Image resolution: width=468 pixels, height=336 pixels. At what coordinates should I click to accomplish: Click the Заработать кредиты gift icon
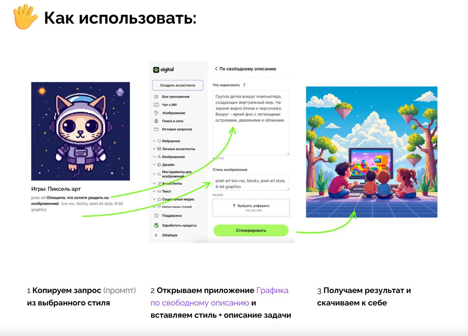point(156,225)
